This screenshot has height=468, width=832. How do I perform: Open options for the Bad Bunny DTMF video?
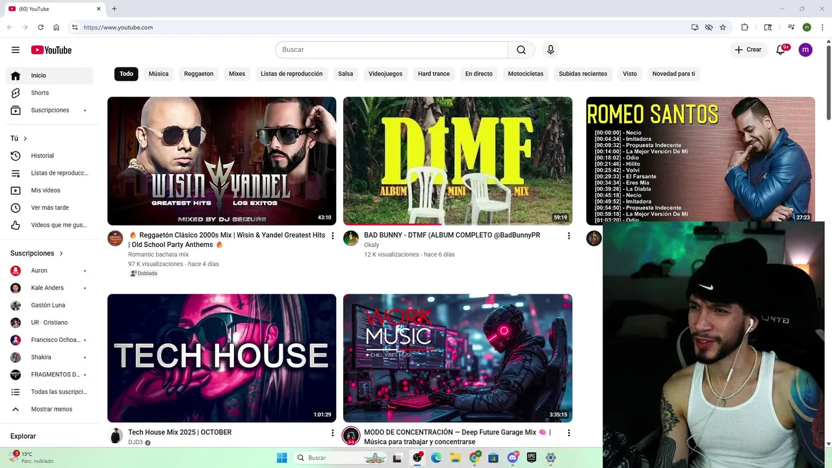(569, 236)
